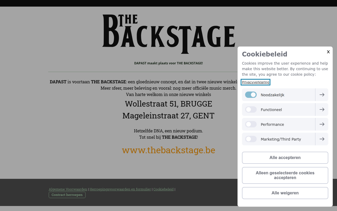Click the Mageleinstraat 27, GENT address
Screen dimensions: 337x211
(168, 116)
